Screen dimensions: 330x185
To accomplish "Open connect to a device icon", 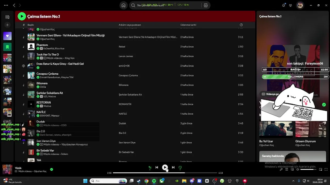I will pos(292,169).
